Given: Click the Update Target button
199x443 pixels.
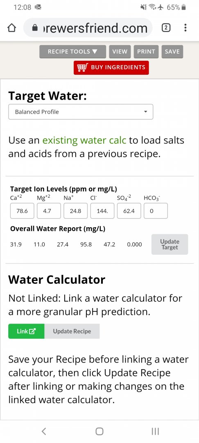Looking at the screenshot, I should click(x=170, y=244).
